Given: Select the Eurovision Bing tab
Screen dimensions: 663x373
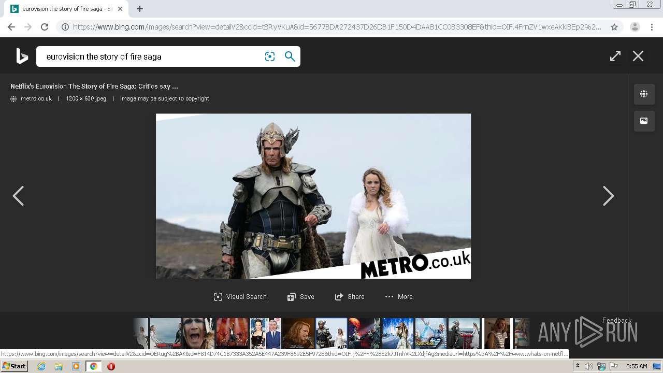Looking at the screenshot, I should (66, 9).
